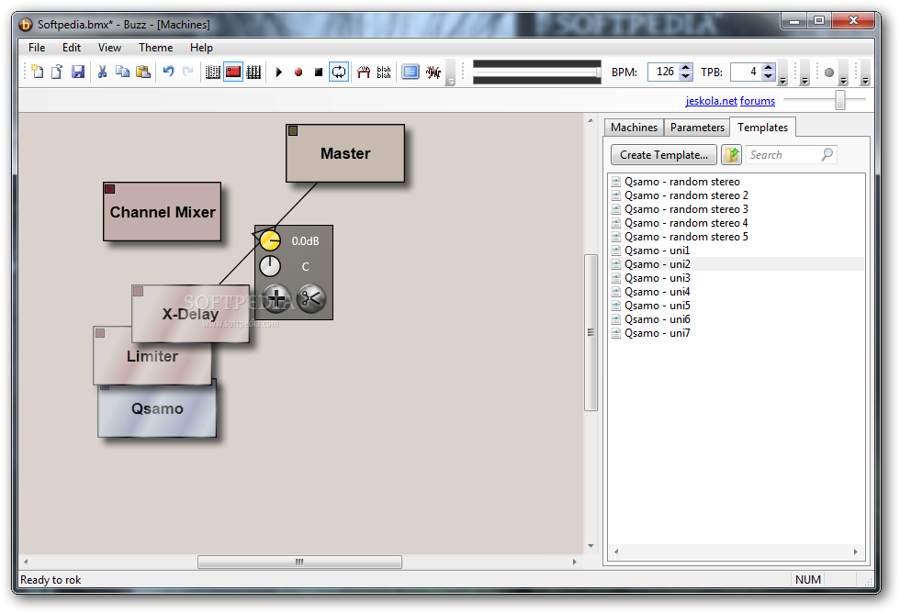Click the master volume slider handle
900x613 pixels.
(x=598, y=72)
